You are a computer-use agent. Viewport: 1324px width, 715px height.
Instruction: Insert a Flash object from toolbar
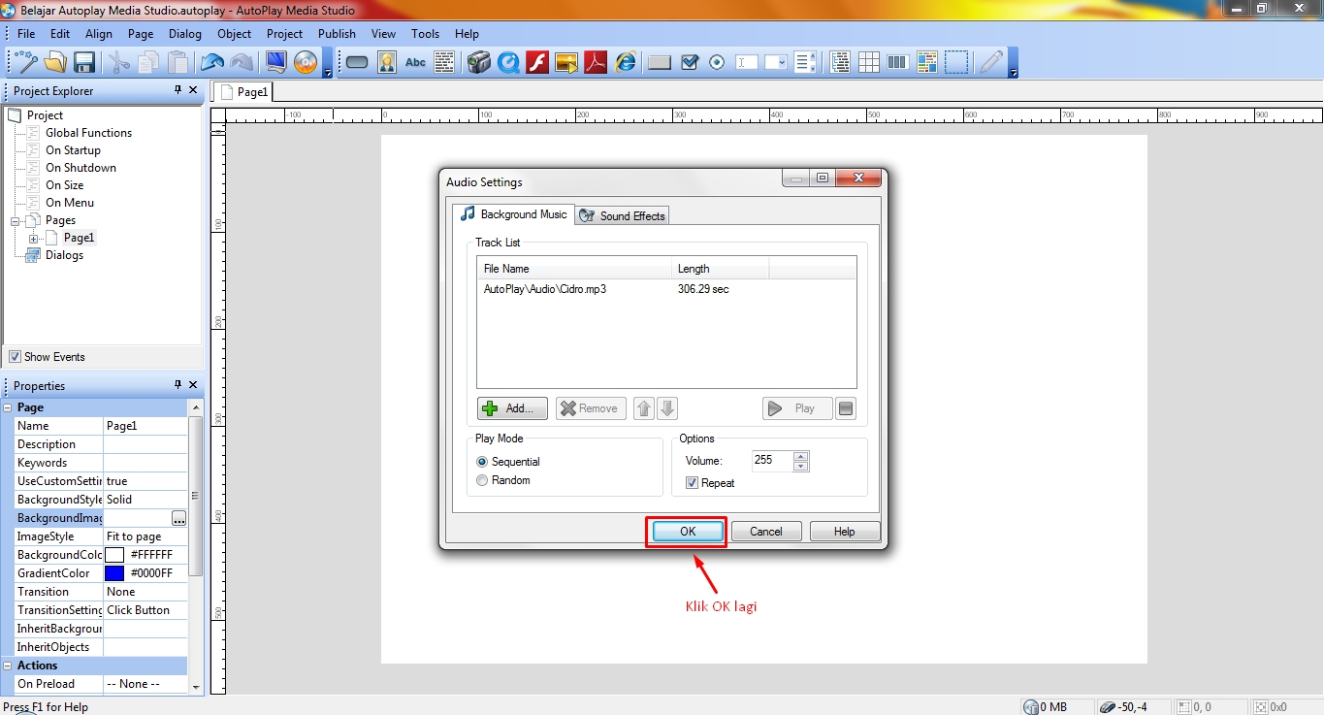[x=537, y=63]
